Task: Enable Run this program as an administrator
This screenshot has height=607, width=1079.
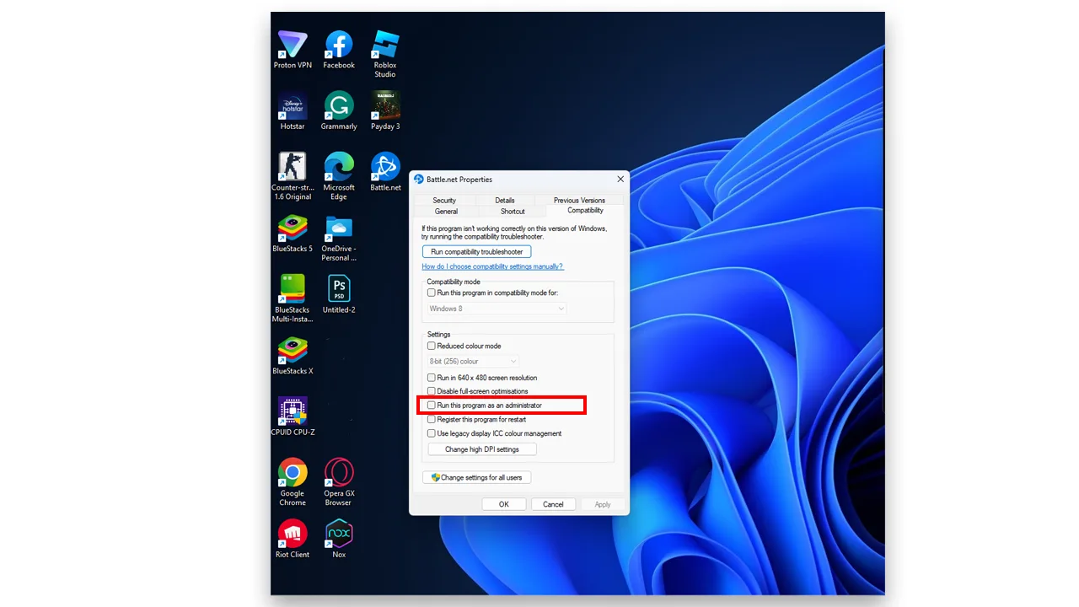Action: click(x=432, y=406)
